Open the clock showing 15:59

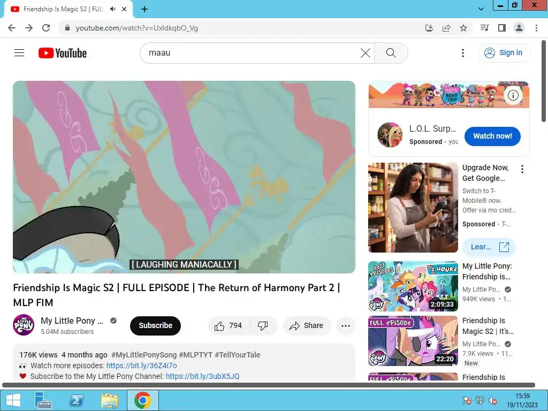(x=522, y=400)
